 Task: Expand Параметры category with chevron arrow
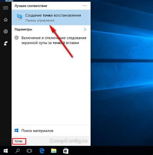pos(85,29)
